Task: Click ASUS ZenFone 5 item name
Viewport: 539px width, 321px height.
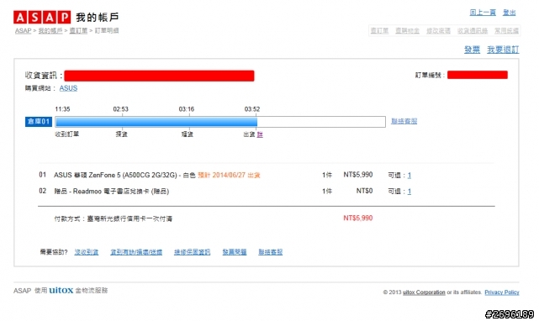Action: pyautogui.click(x=124, y=175)
